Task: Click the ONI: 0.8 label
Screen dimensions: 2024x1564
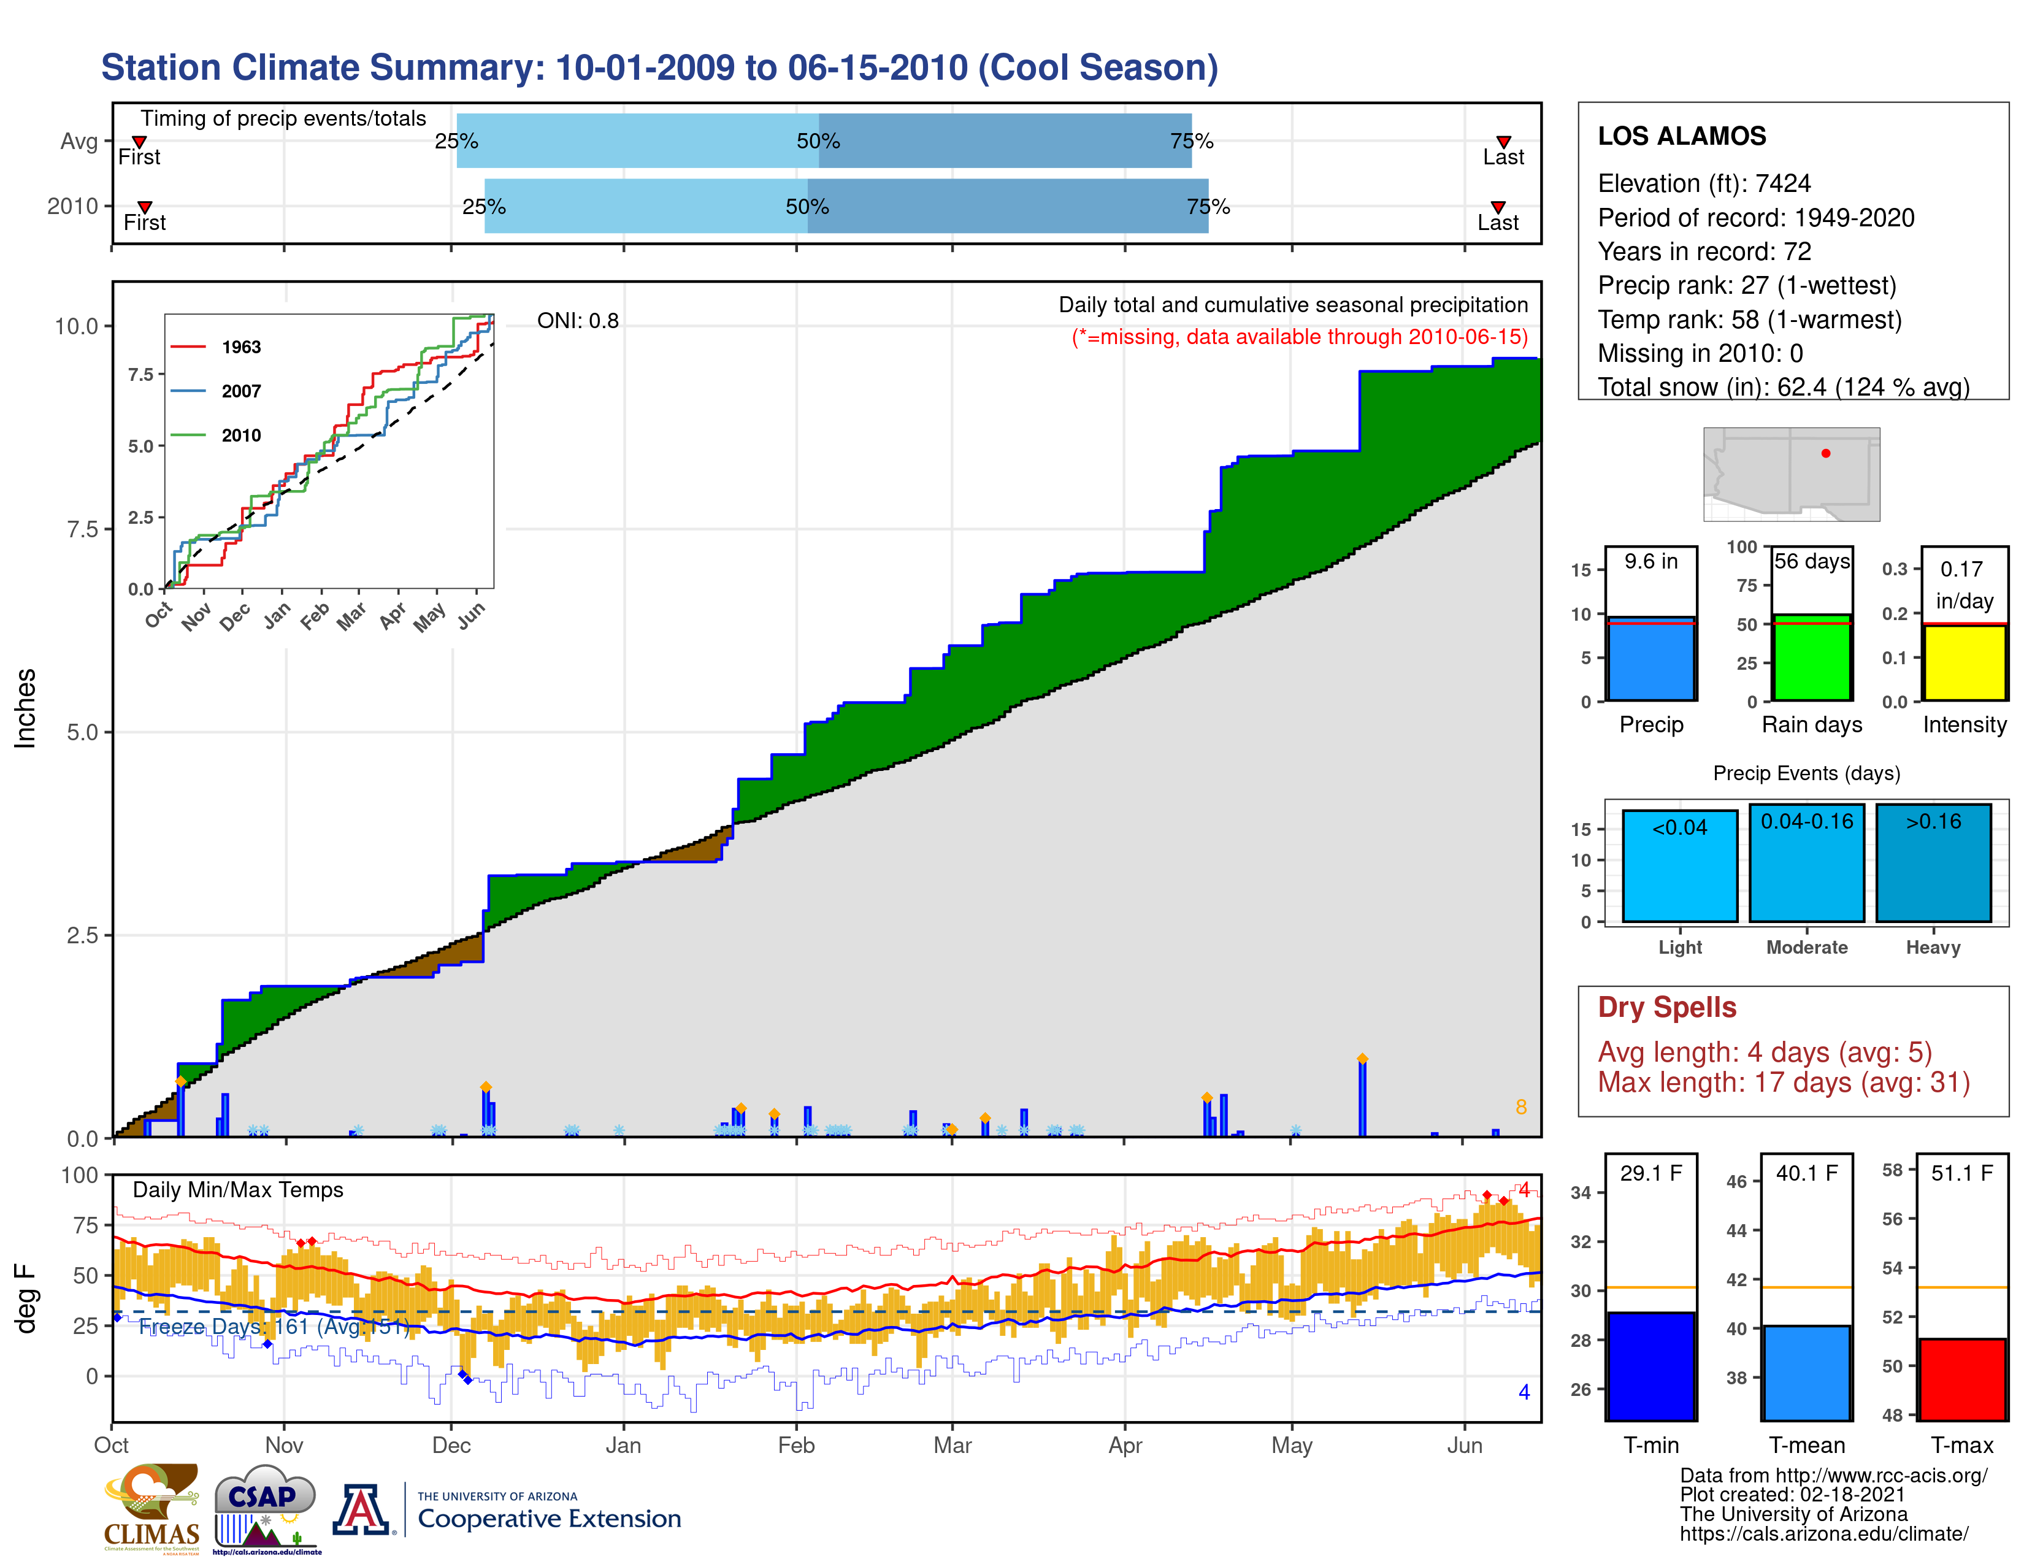Action: 577,321
